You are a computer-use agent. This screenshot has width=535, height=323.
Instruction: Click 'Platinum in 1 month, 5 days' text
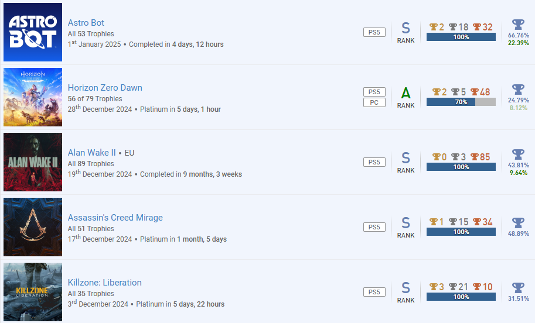pyautogui.click(x=183, y=239)
